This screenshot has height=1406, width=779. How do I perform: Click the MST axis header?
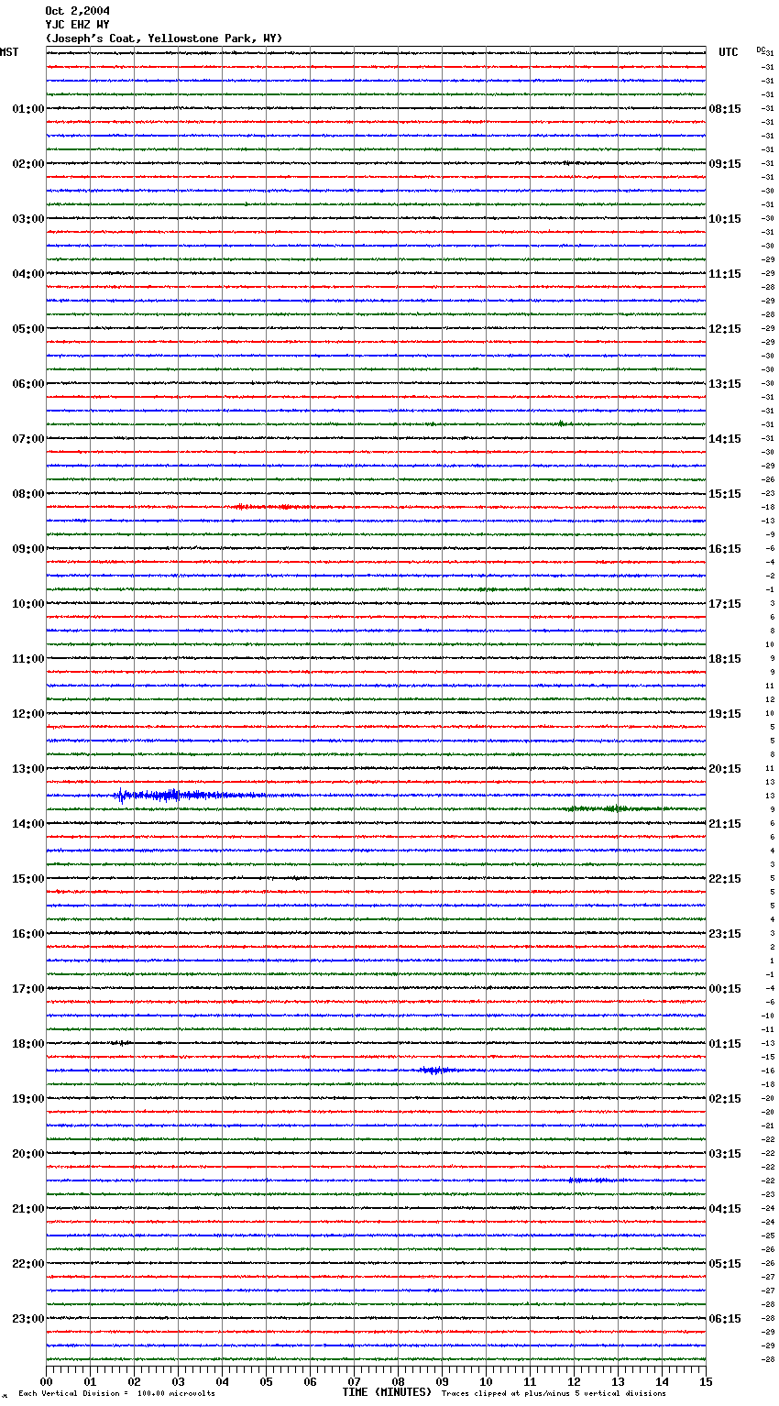pos(9,52)
